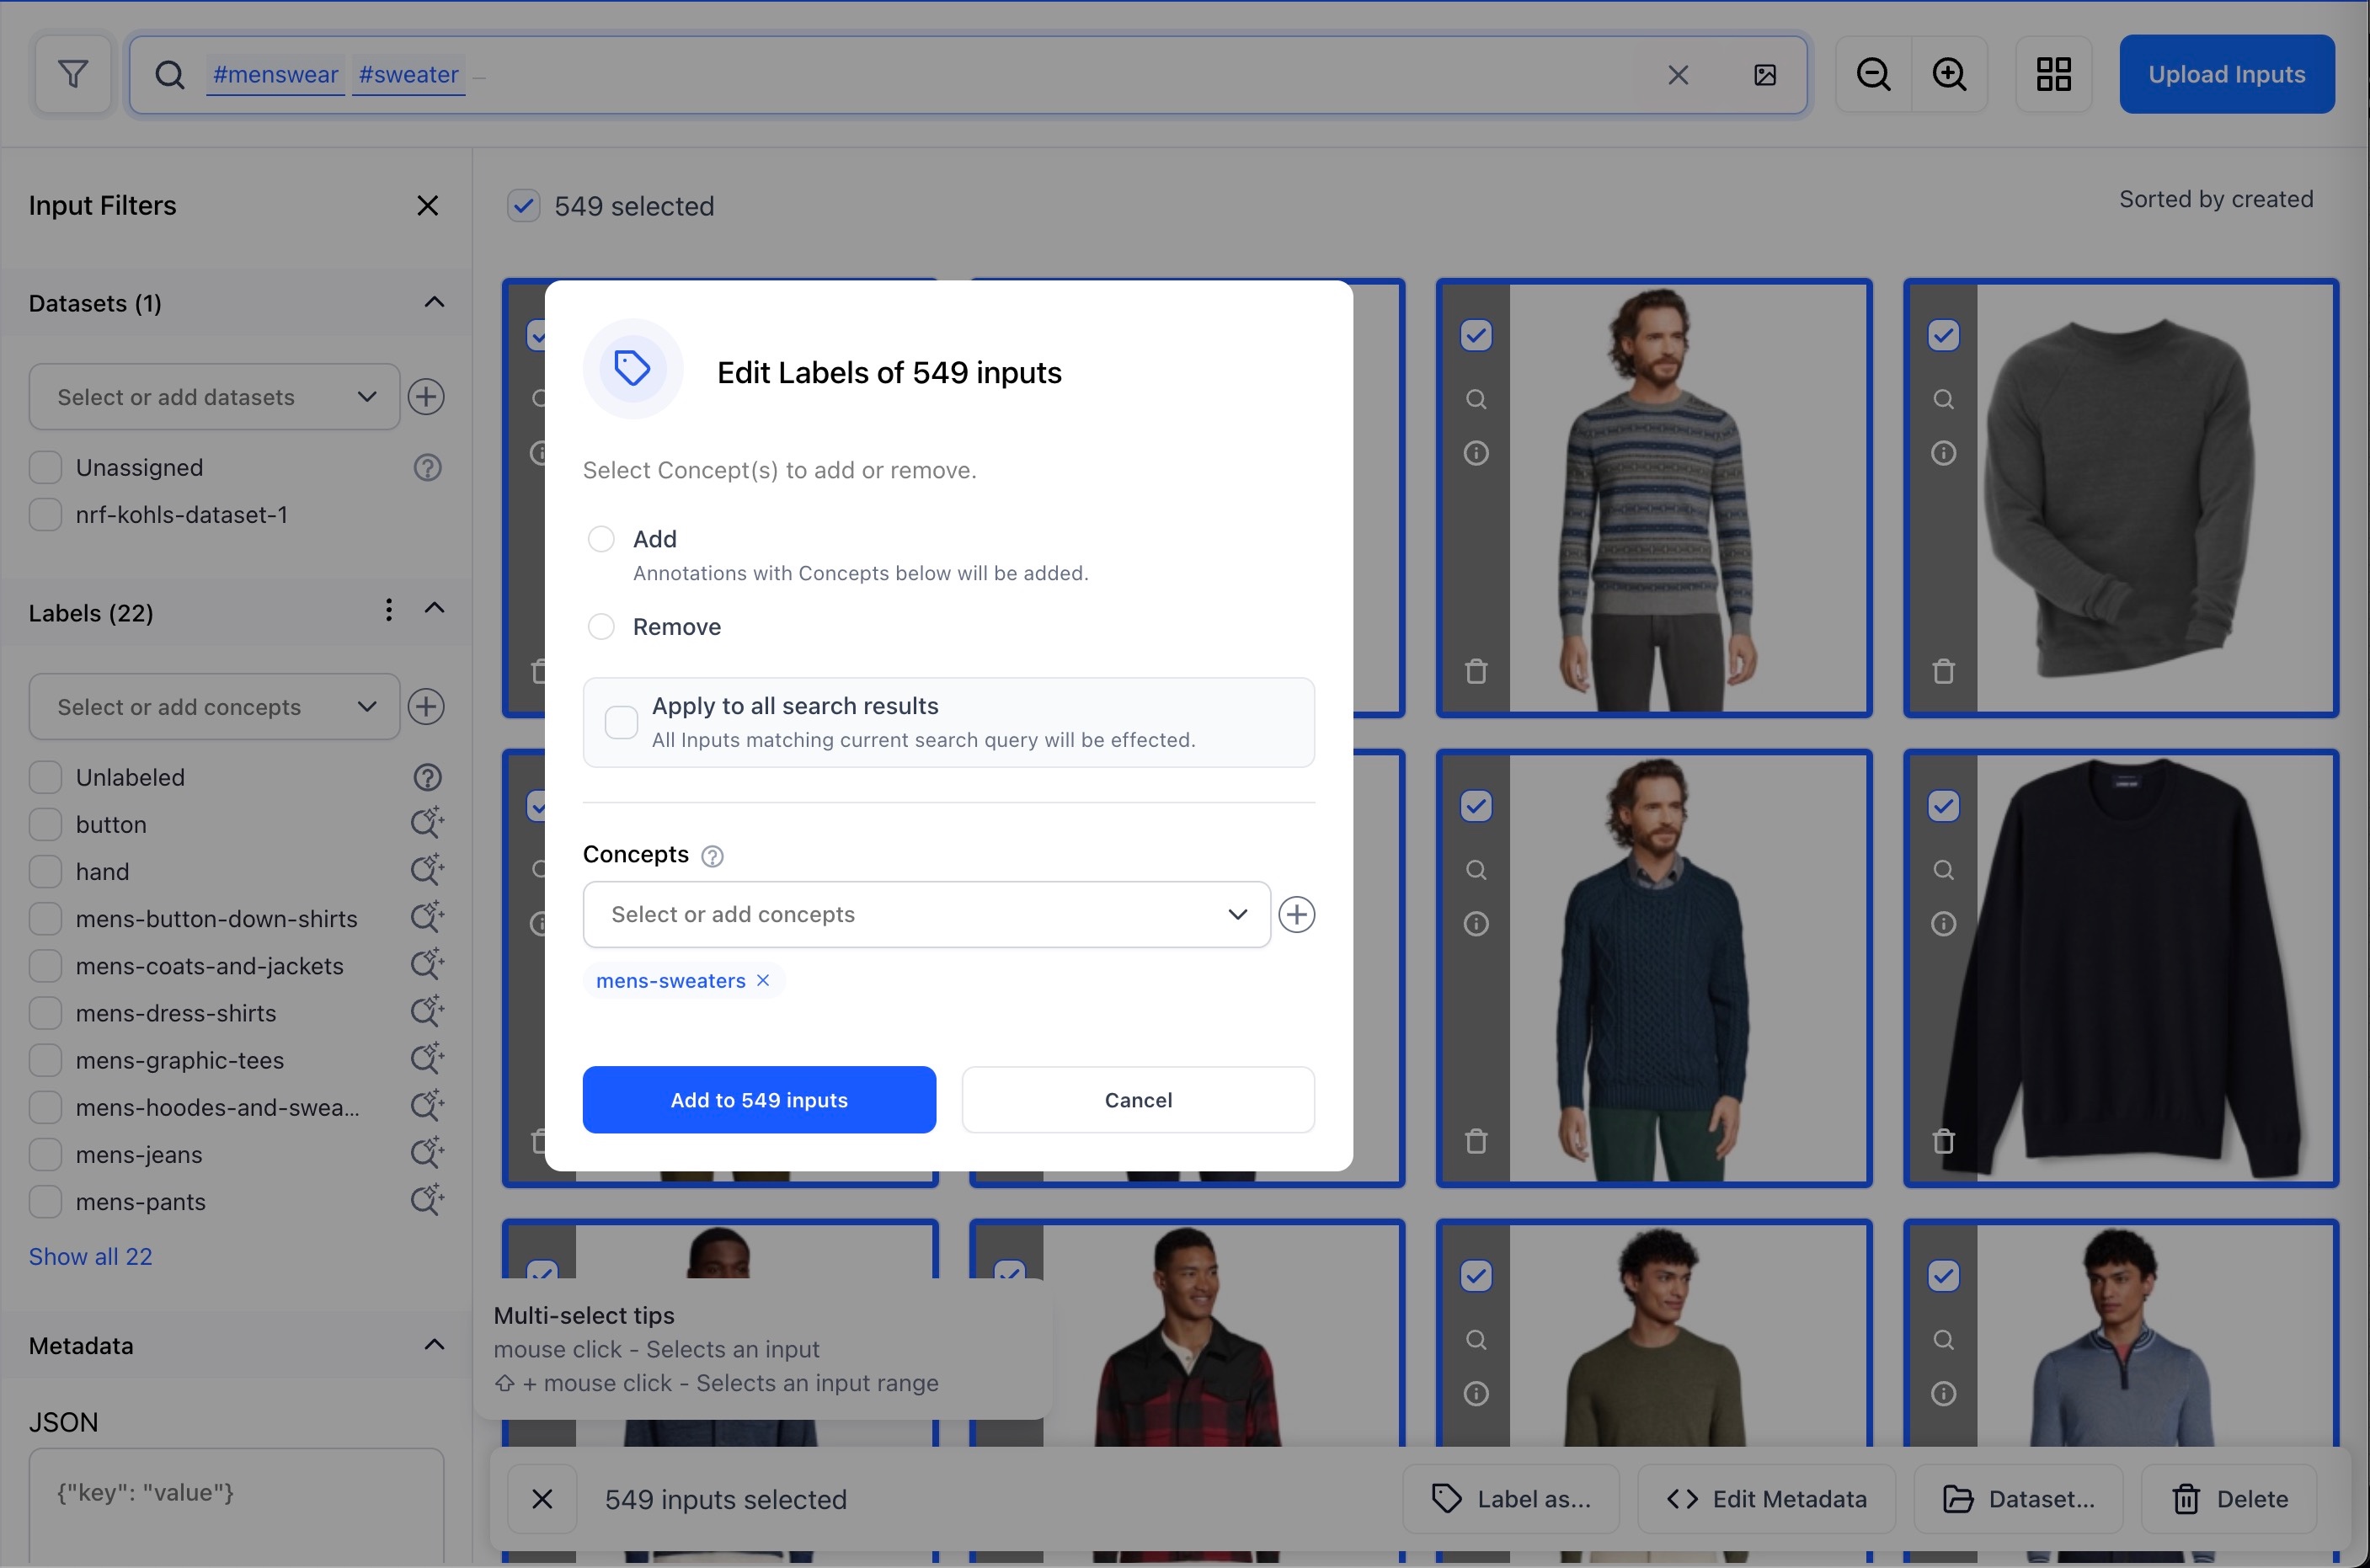Remove the mens-sweaters concept chip
This screenshot has width=2370, height=1568.
click(763, 981)
